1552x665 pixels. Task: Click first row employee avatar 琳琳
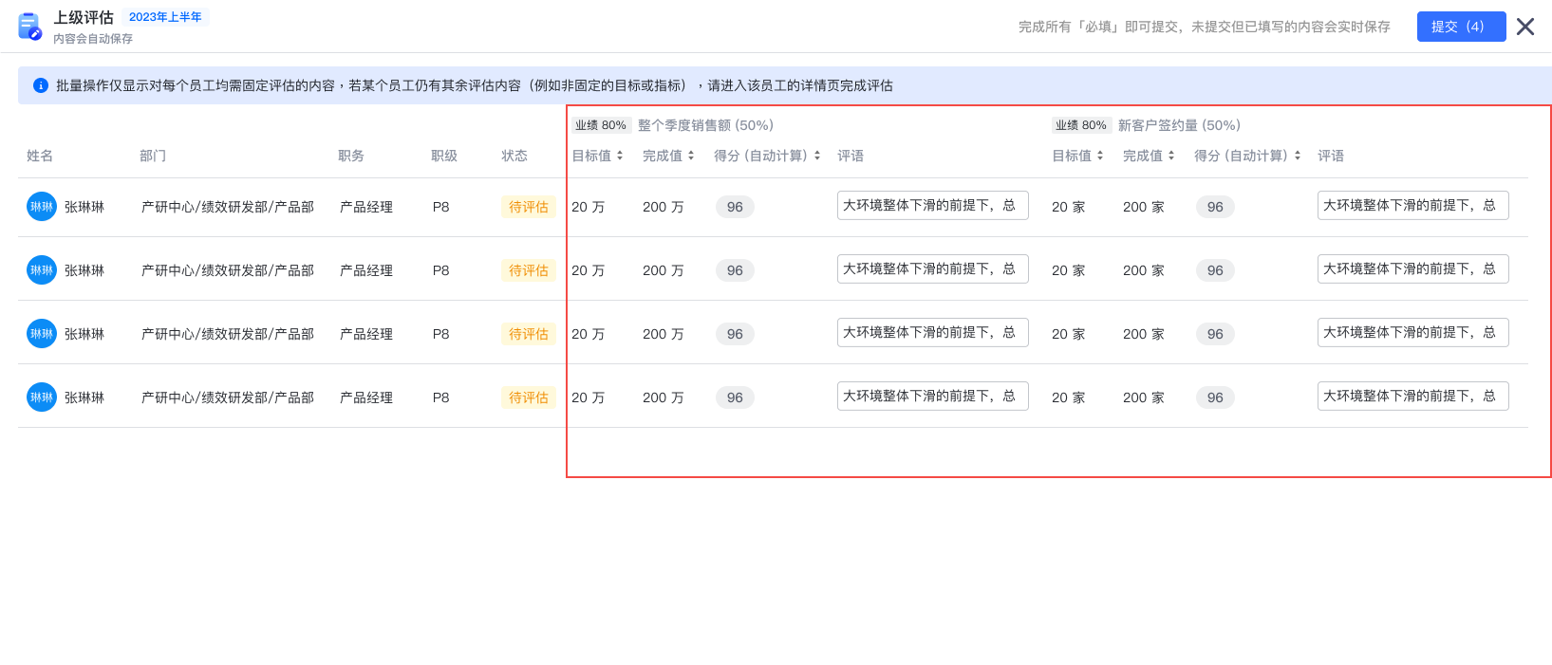(42, 207)
